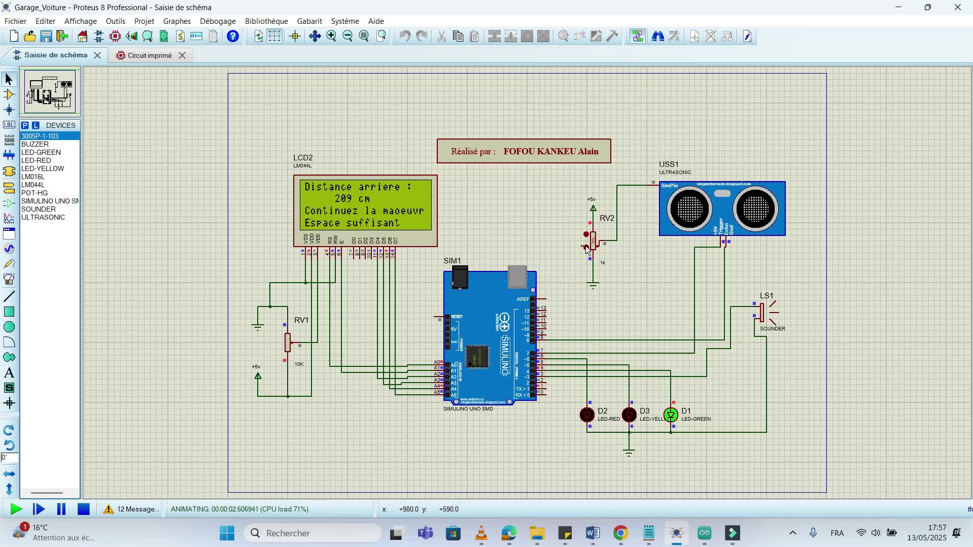Open the Débogage menu
The height and width of the screenshot is (547, 973).
(x=218, y=21)
